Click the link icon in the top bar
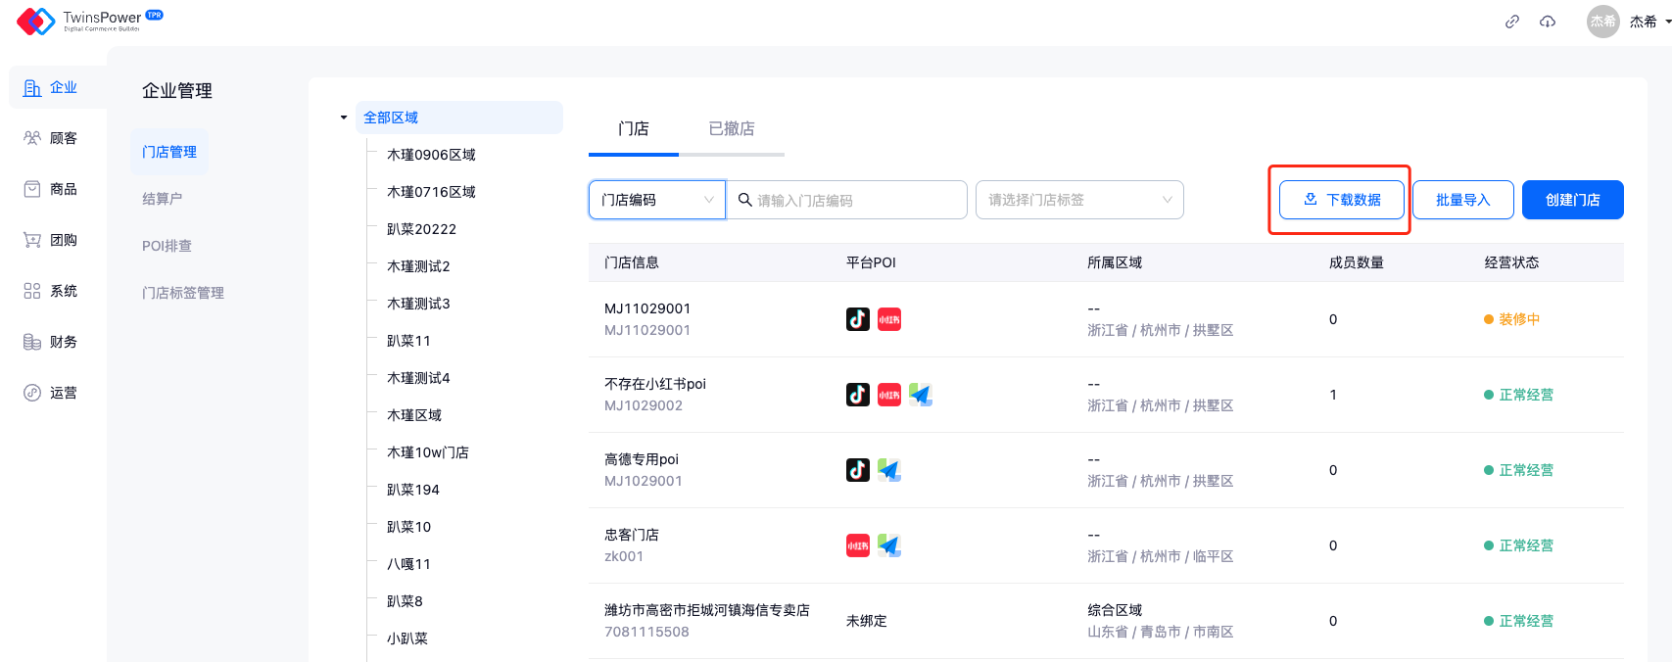This screenshot has width=1672, height=662. click(1512, 22)
